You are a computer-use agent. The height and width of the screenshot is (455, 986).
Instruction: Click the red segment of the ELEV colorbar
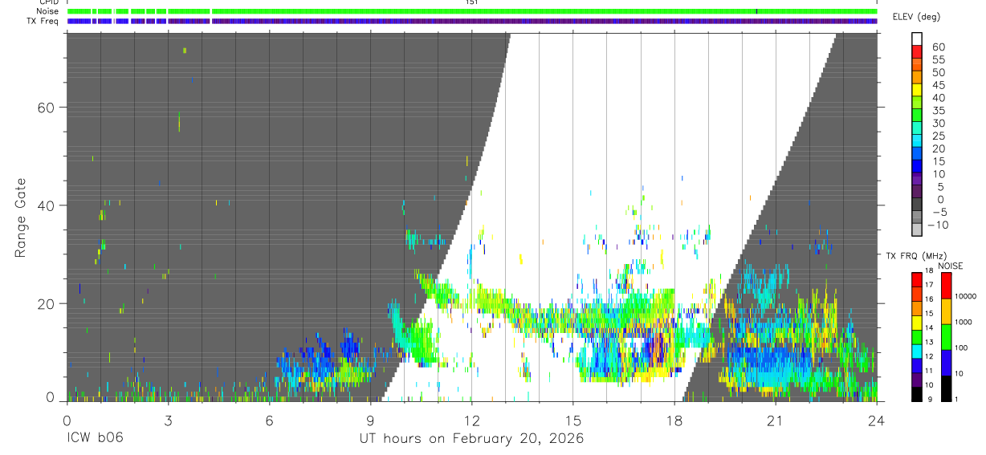917,52
